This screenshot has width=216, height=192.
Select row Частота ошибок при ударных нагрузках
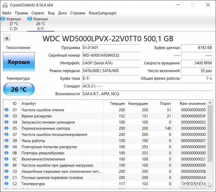105,165
